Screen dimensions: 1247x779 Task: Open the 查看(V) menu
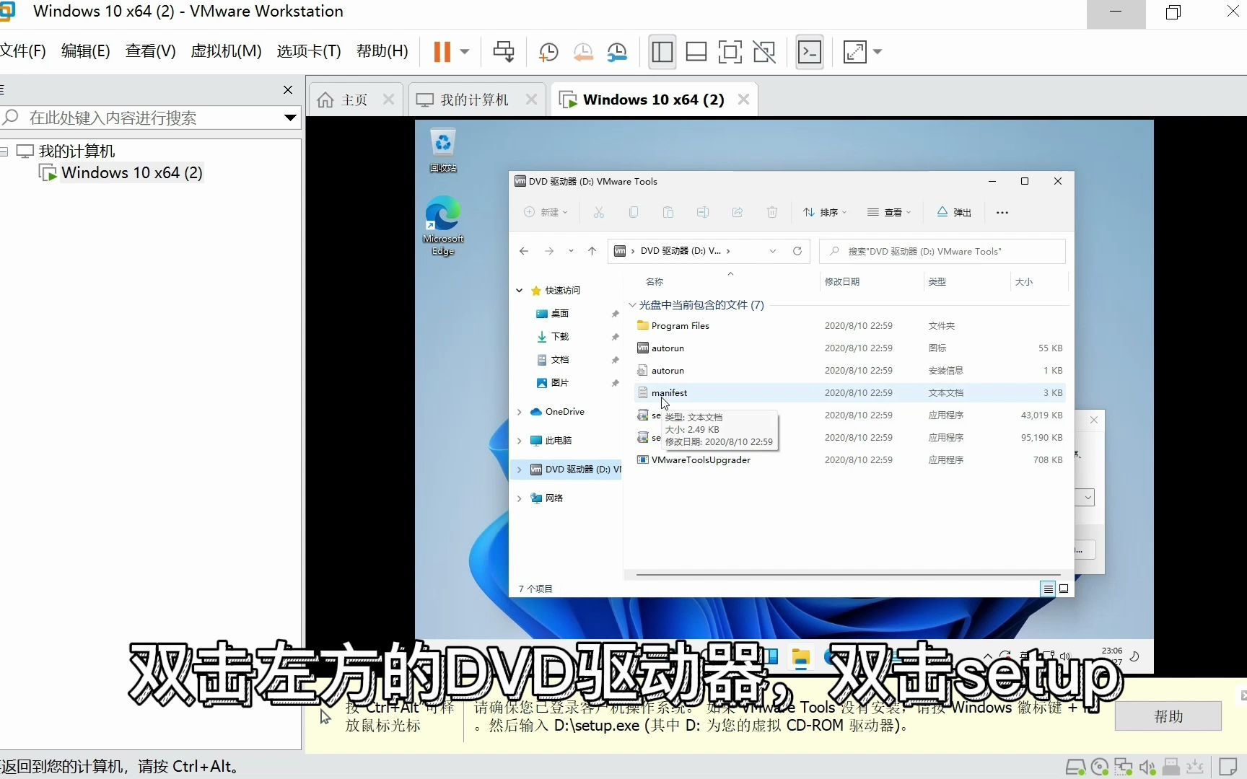click(151, 51)
